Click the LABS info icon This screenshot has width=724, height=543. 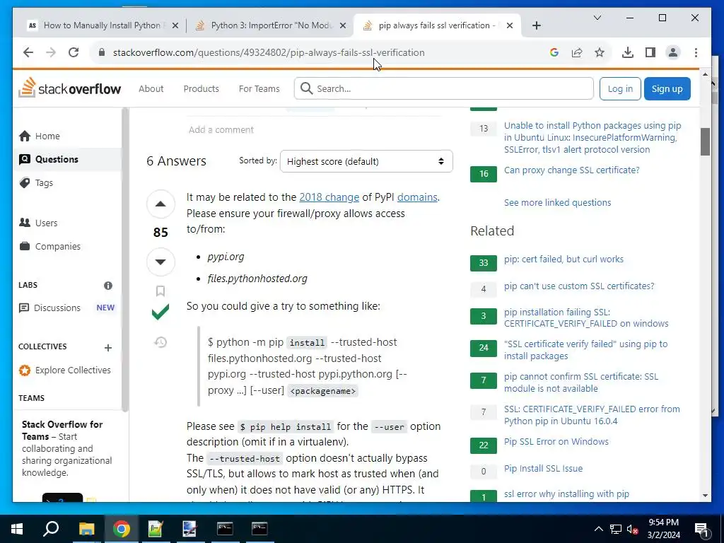(108, 286)
